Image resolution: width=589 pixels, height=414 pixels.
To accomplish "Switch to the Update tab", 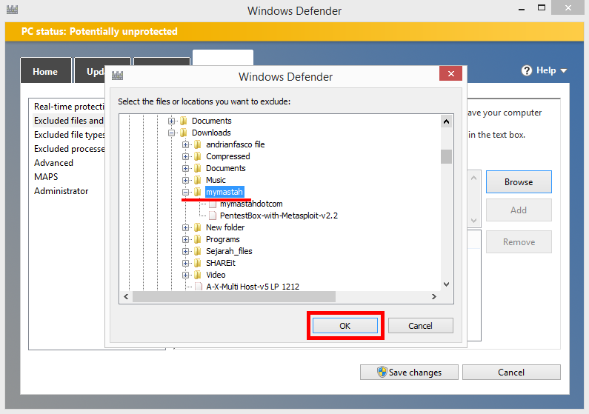I will click(x=90, y=70).
